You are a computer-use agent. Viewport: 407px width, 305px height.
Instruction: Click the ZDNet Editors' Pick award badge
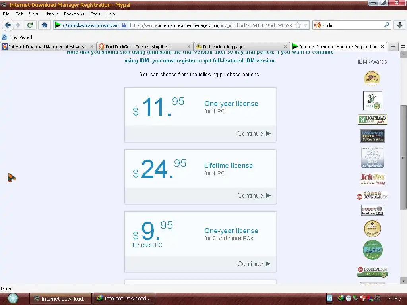click(372, 78)
